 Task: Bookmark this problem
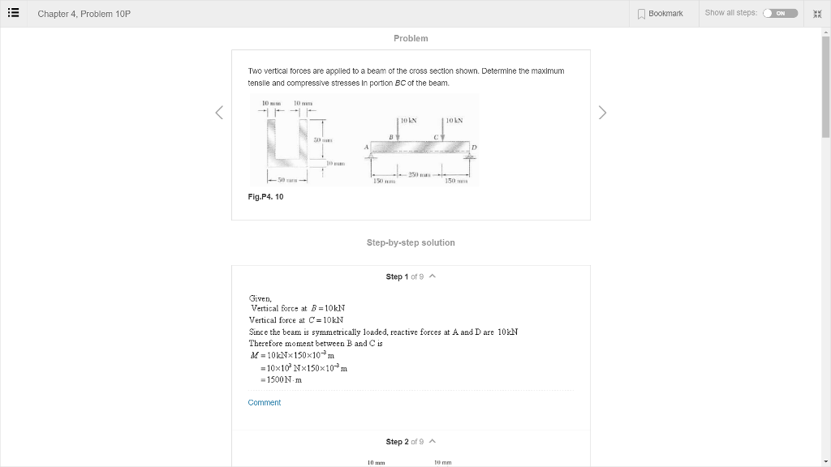point(661,13)
